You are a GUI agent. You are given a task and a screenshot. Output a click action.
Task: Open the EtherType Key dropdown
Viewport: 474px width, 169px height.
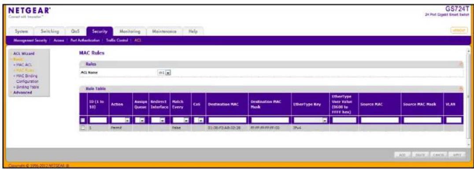311,120
